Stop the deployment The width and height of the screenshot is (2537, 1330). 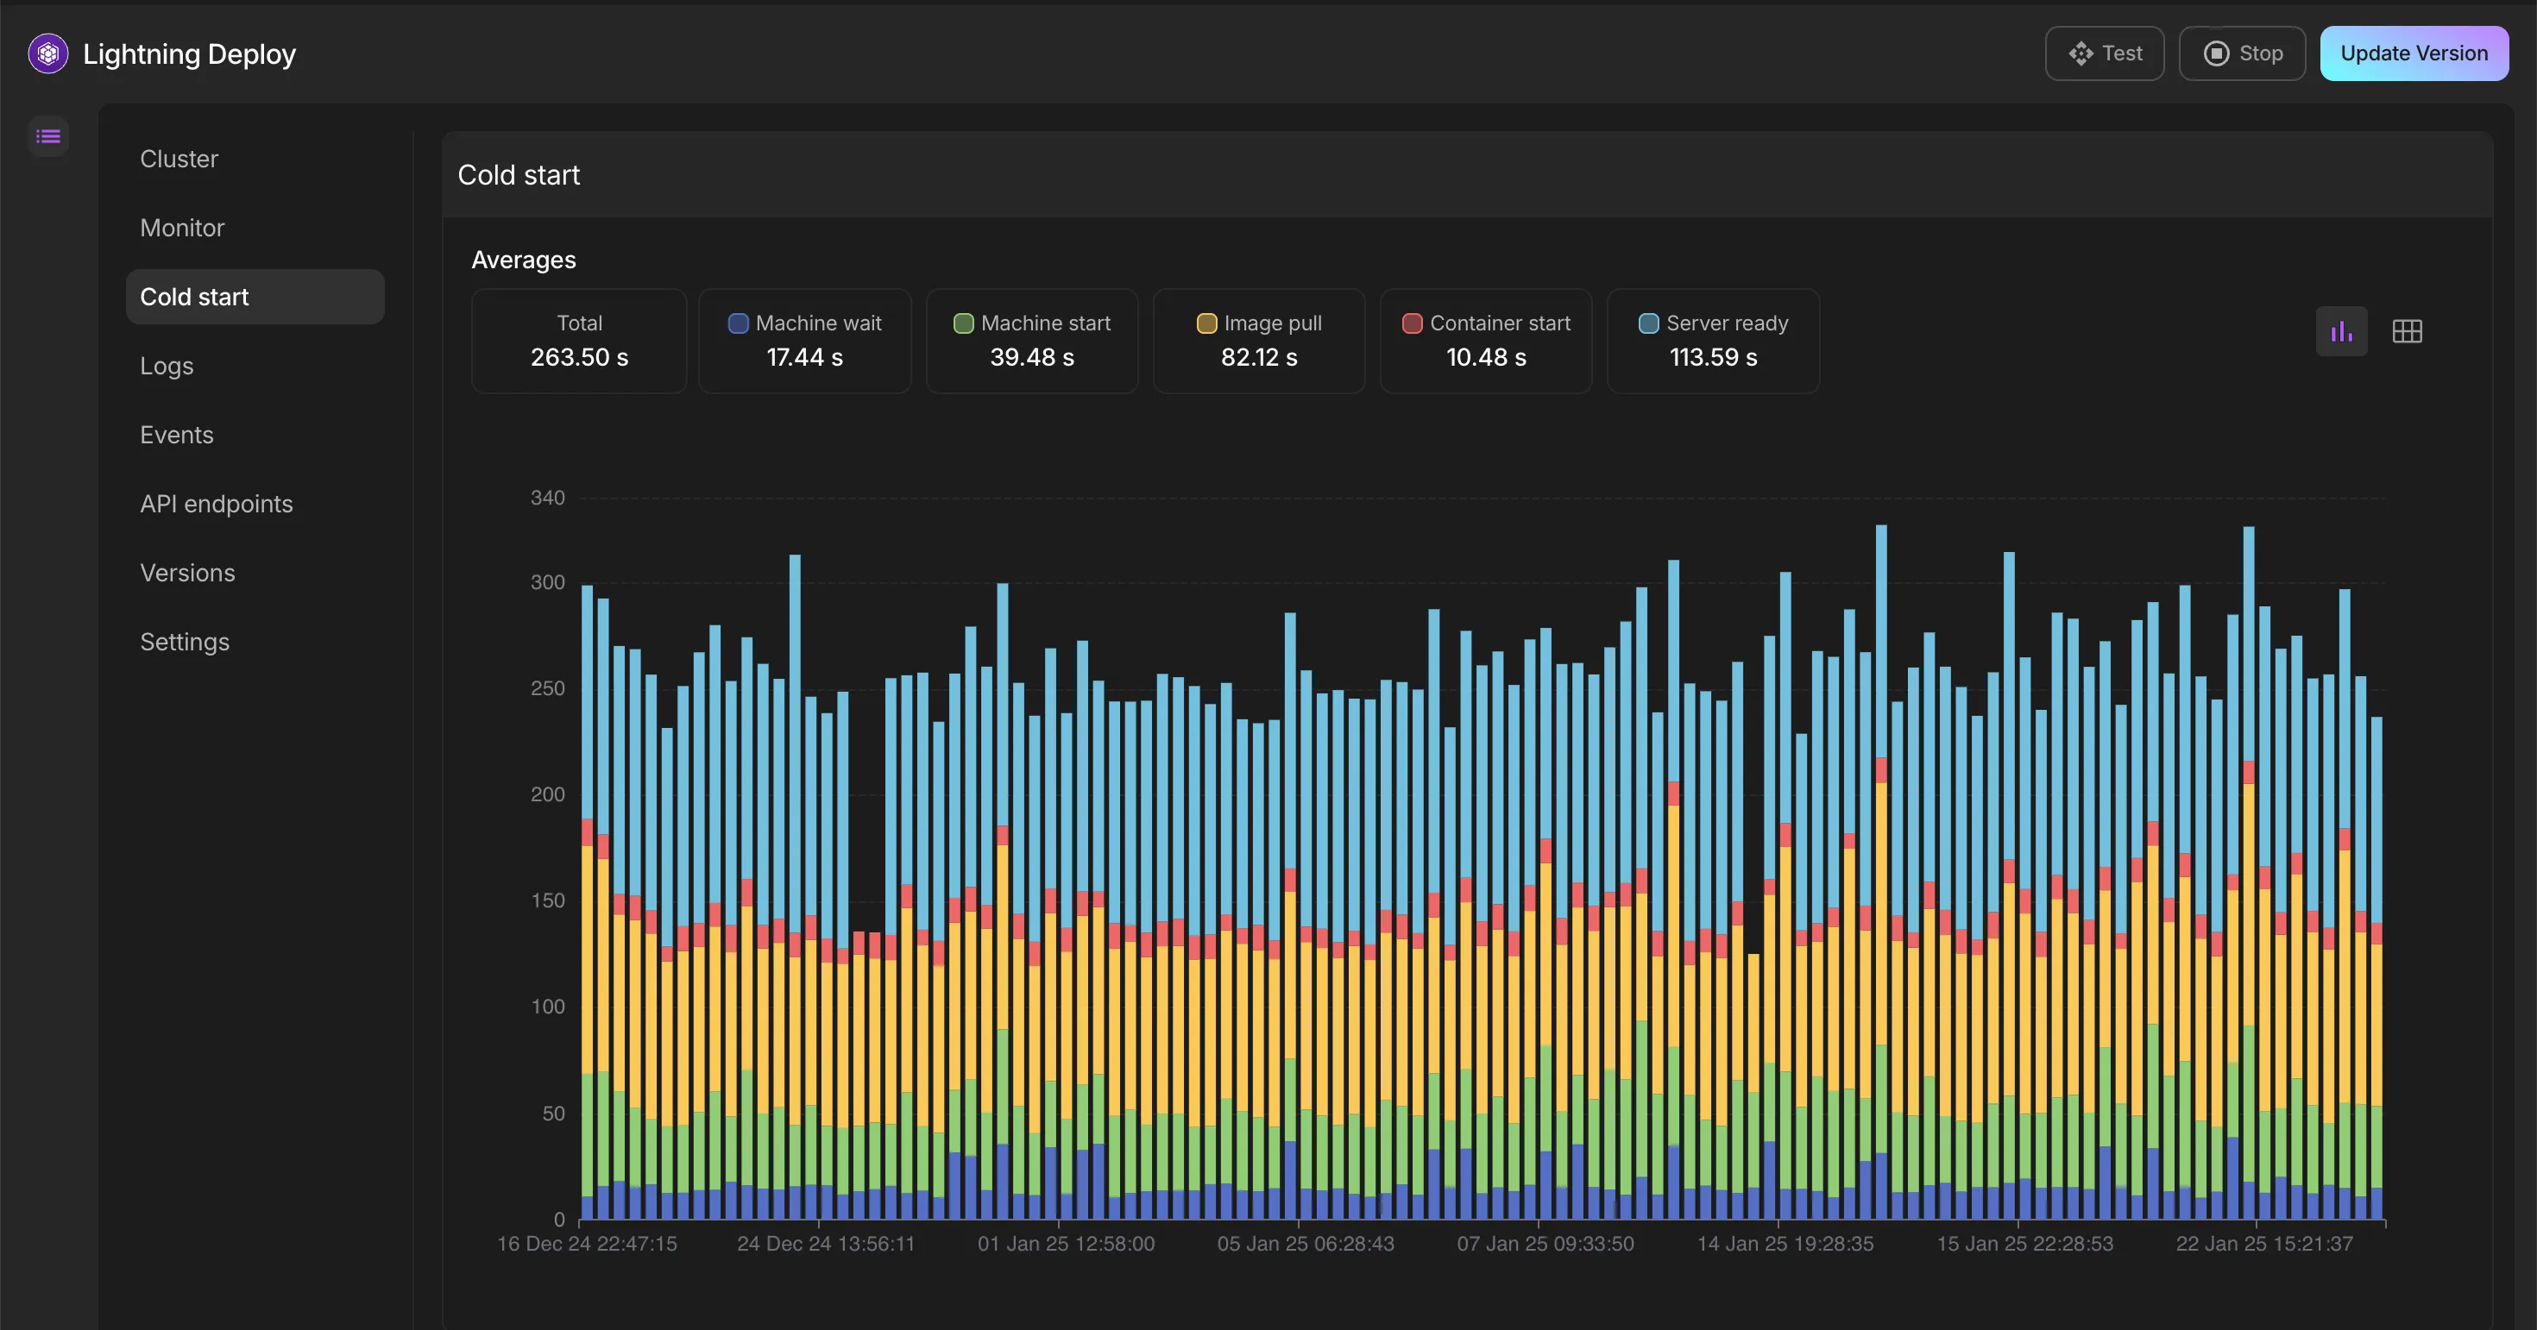[x=2242, y=53]
